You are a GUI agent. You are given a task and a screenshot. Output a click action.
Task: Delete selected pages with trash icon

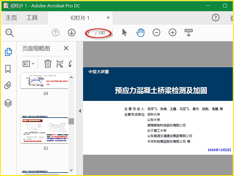pyautogui.click(x=48, y=64)
